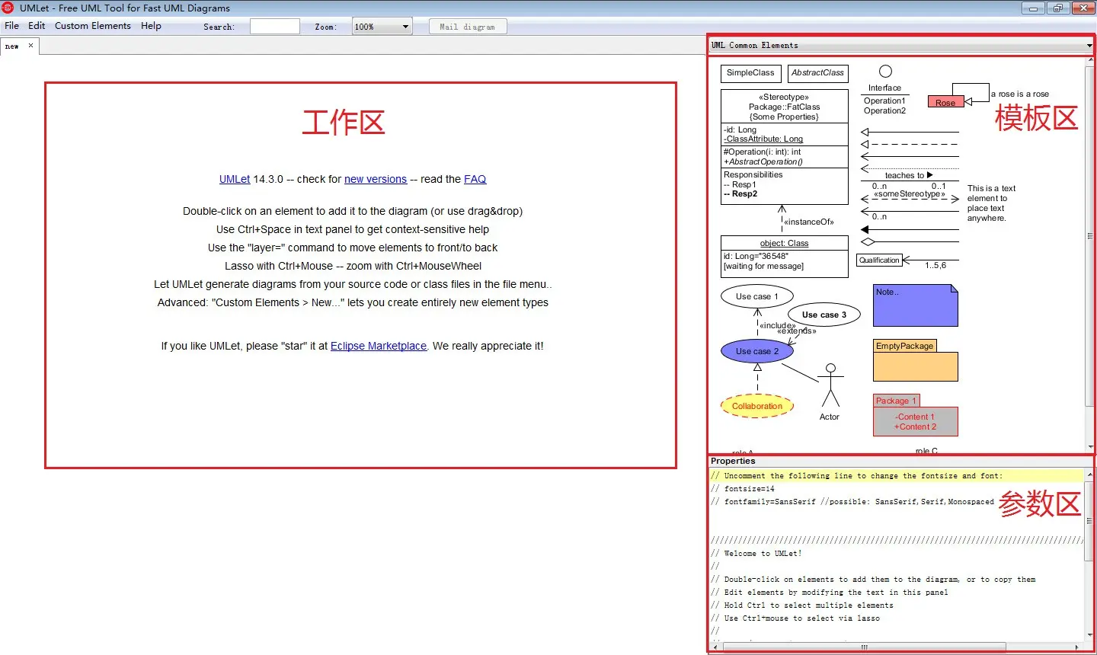Click the Properties panel vertical scrollbar

click(x=1089, y=521)
